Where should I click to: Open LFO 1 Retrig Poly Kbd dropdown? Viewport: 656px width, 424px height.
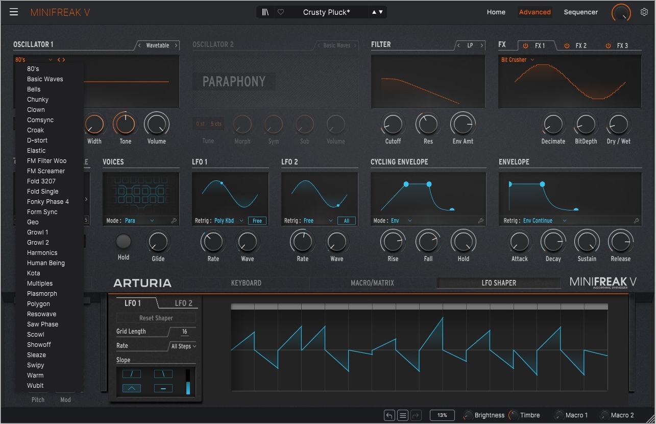coord(229,221)
